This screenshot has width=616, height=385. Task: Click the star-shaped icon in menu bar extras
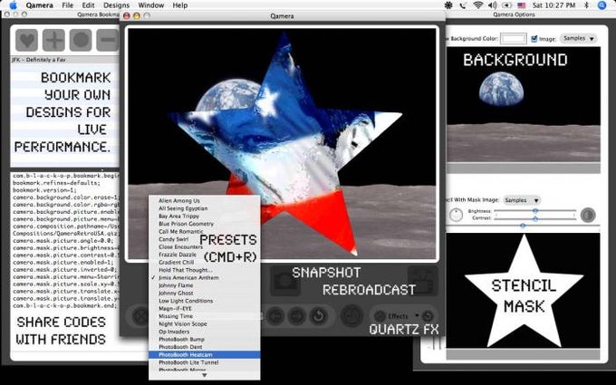click(x=448, y=5)
